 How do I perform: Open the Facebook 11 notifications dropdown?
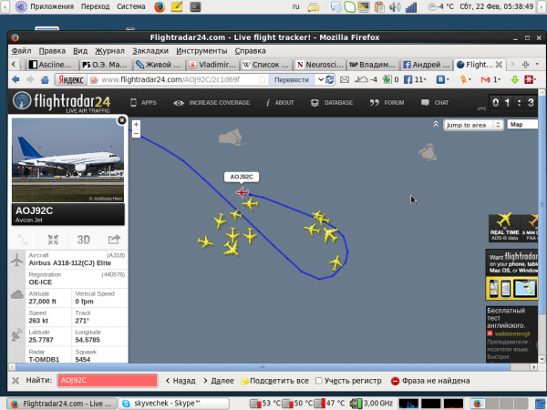tap(415, 80)
